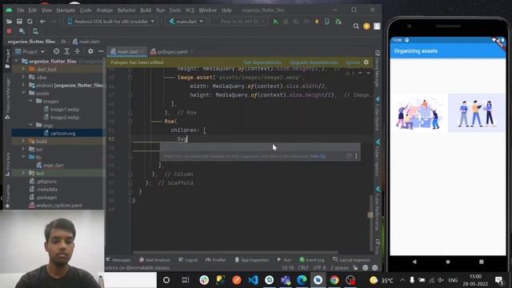Open Logcat tool window
The height and width of the screenshot is (288, 512).
click(x=188, y=260)
